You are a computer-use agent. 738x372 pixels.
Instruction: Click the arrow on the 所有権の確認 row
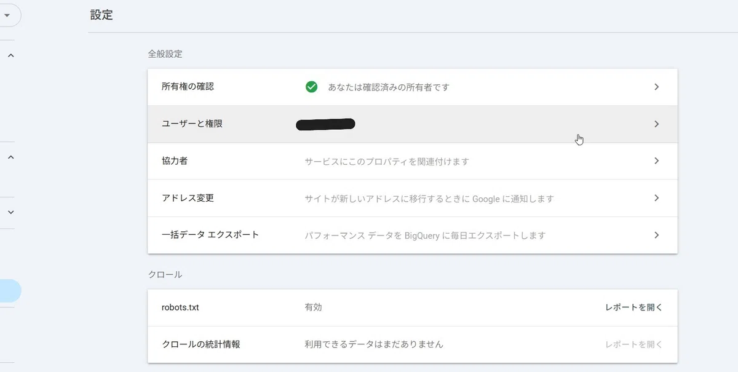[656, 87]
